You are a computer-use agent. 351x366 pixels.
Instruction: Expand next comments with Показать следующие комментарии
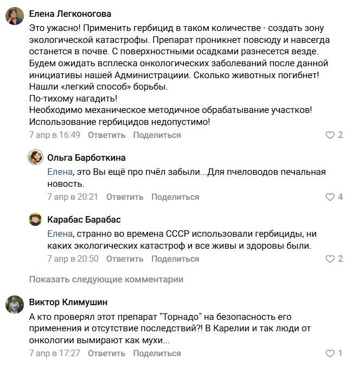pyautogui.click(x=106, y=279)
